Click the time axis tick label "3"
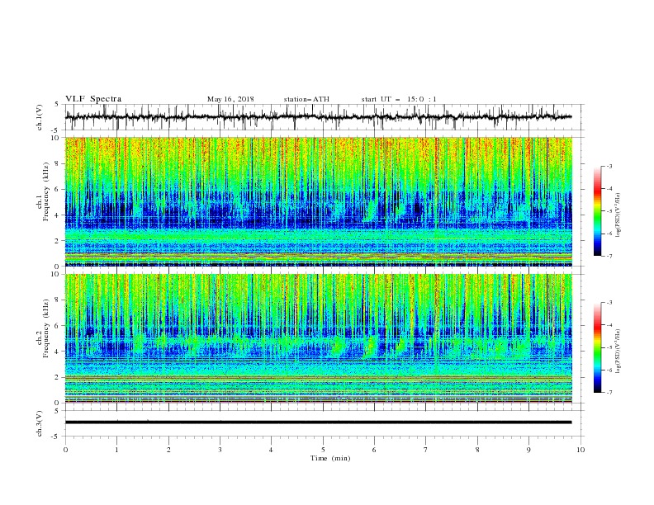The height and width of the screenshot is (505, 654). (x=220, y=450)
